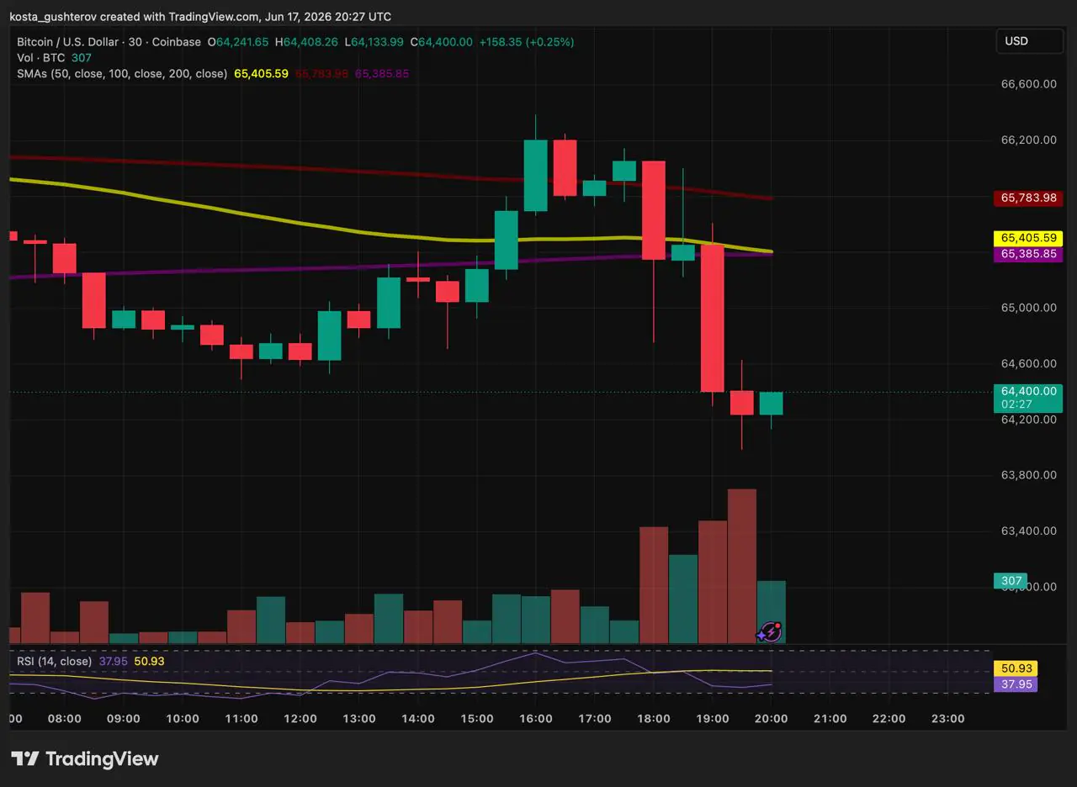Click the TradingView logo below the chart
This screenshot has height=787, width=1077.
[x=84, y=759]
